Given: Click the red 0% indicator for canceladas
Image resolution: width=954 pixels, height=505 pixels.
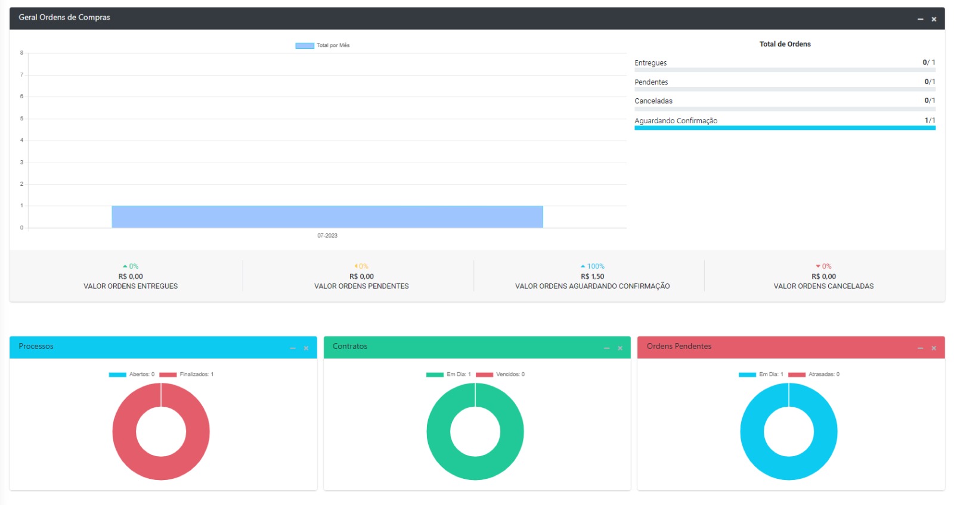Looking at the screenshot, I should 823,266.
